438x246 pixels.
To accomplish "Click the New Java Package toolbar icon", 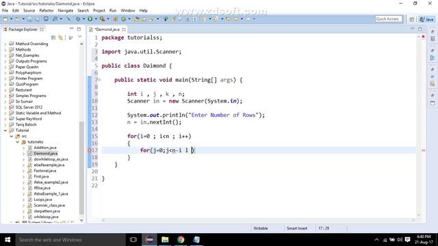I will point(116,19).
